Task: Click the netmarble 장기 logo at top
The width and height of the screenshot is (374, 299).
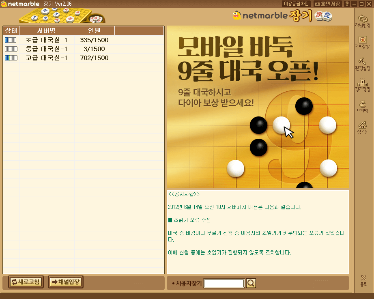Action: [282, 16]
